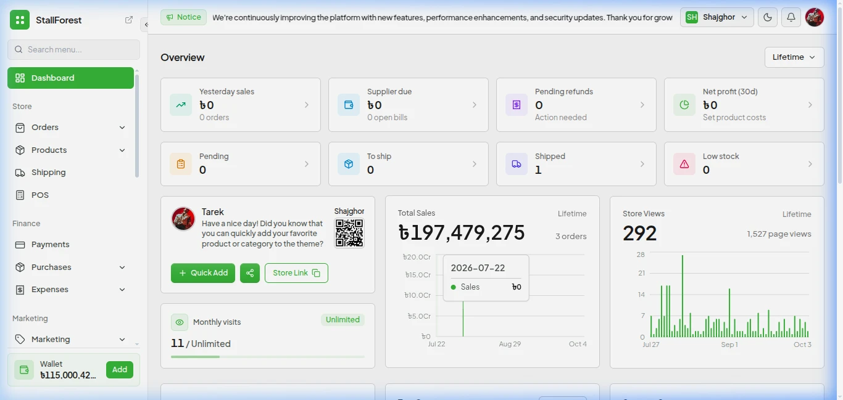Open Payments in the sidebar
The height and width of the screenshot is (400, 843).
pyautogui.click(x=70, y=245)
